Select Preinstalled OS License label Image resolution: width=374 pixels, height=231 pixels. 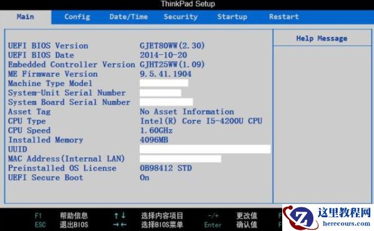[62, 168]
